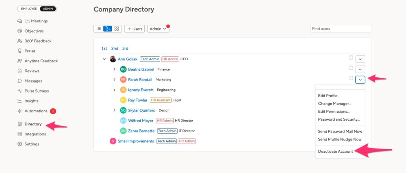Expand Farah Randall's reports

115,79
